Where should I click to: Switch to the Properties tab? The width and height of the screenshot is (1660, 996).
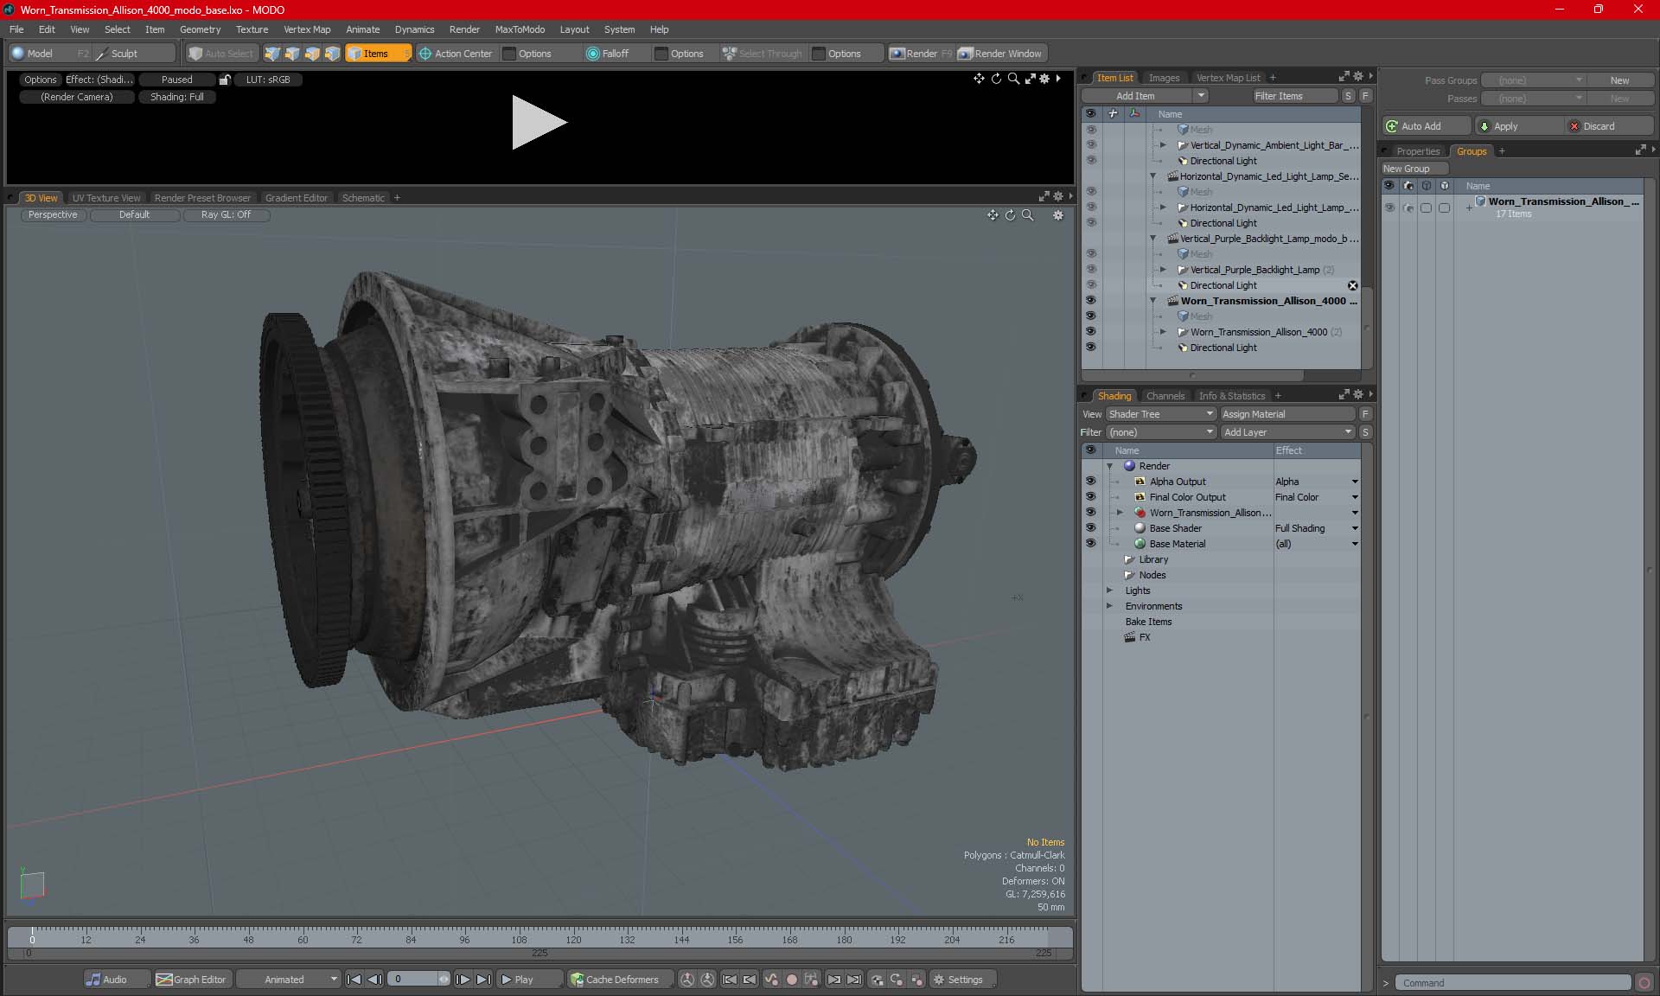click(1418, 151)
